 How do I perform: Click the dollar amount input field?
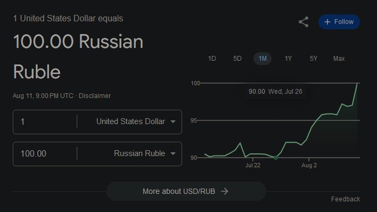click(x=45, y=122)
